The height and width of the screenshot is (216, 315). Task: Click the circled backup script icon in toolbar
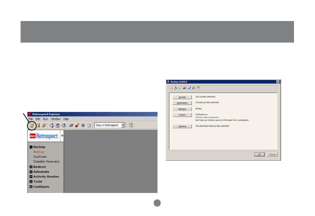click(x=32, y=126)
